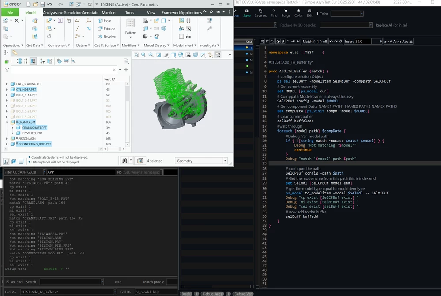
Task: Click the Datum Axis icon in ribbon
Action: [x=78, y=28]
